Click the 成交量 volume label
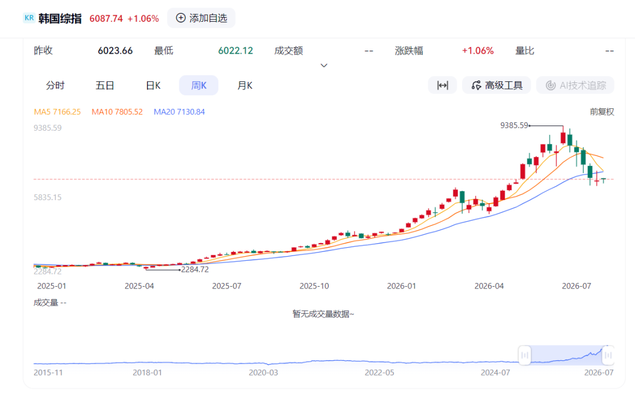The image size is (635, 395). 46,303
